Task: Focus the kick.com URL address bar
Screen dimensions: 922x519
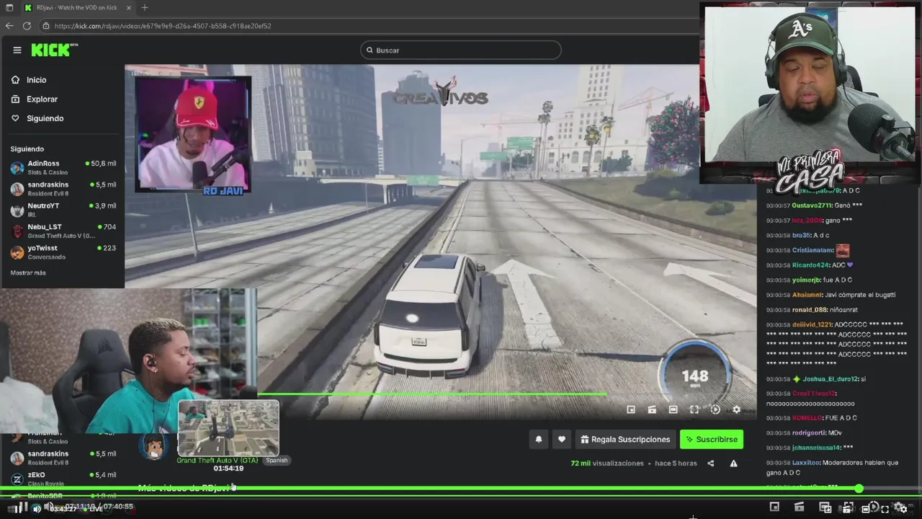Action: [367, 26]
